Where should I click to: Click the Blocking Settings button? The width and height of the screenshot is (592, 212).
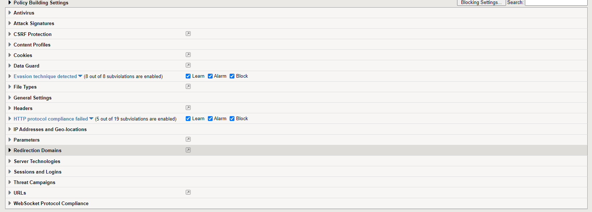click(x=481, y=3)
